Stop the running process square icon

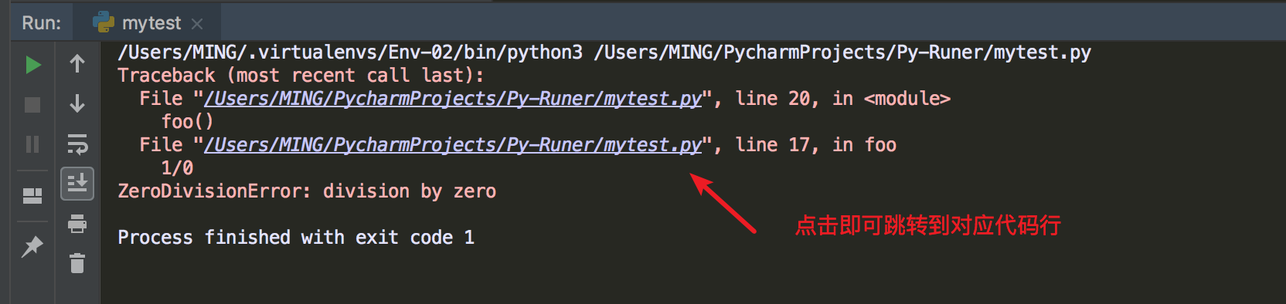point(32,105)
